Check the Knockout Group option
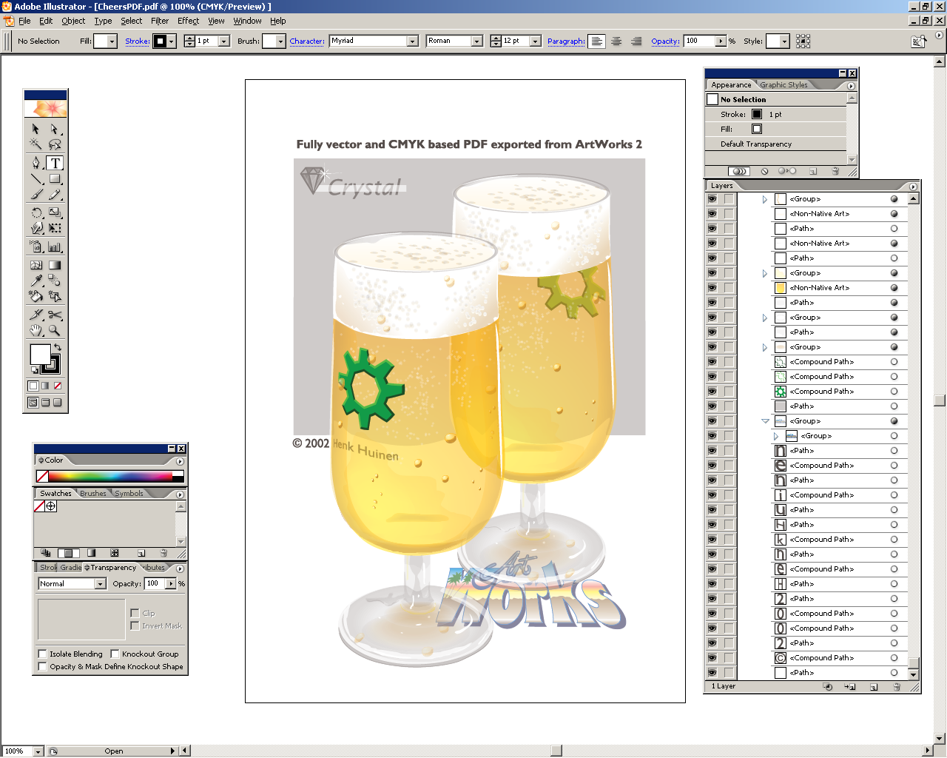 115,654
